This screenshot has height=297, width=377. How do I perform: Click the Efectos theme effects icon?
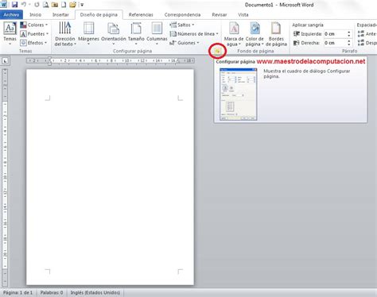coord(23,43)
